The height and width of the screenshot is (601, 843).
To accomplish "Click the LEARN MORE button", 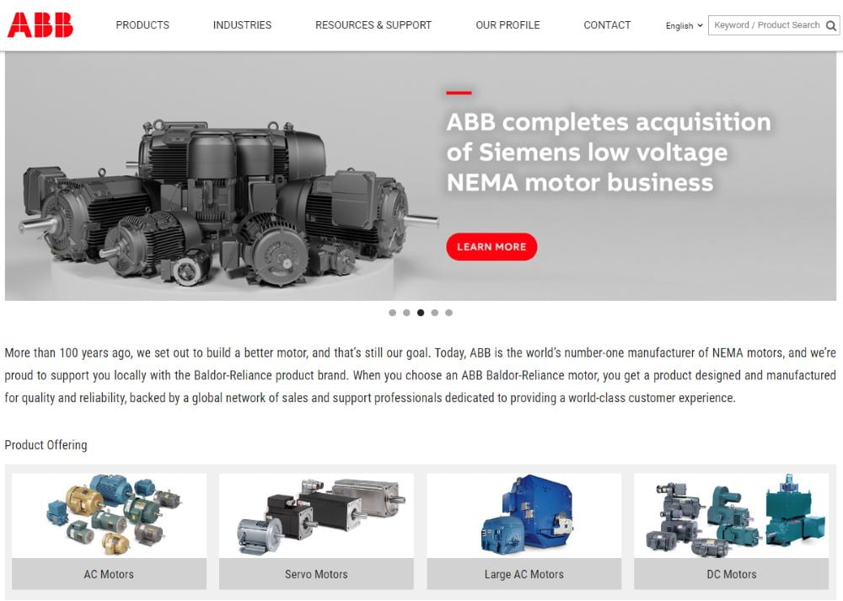I will coord(491,247).
